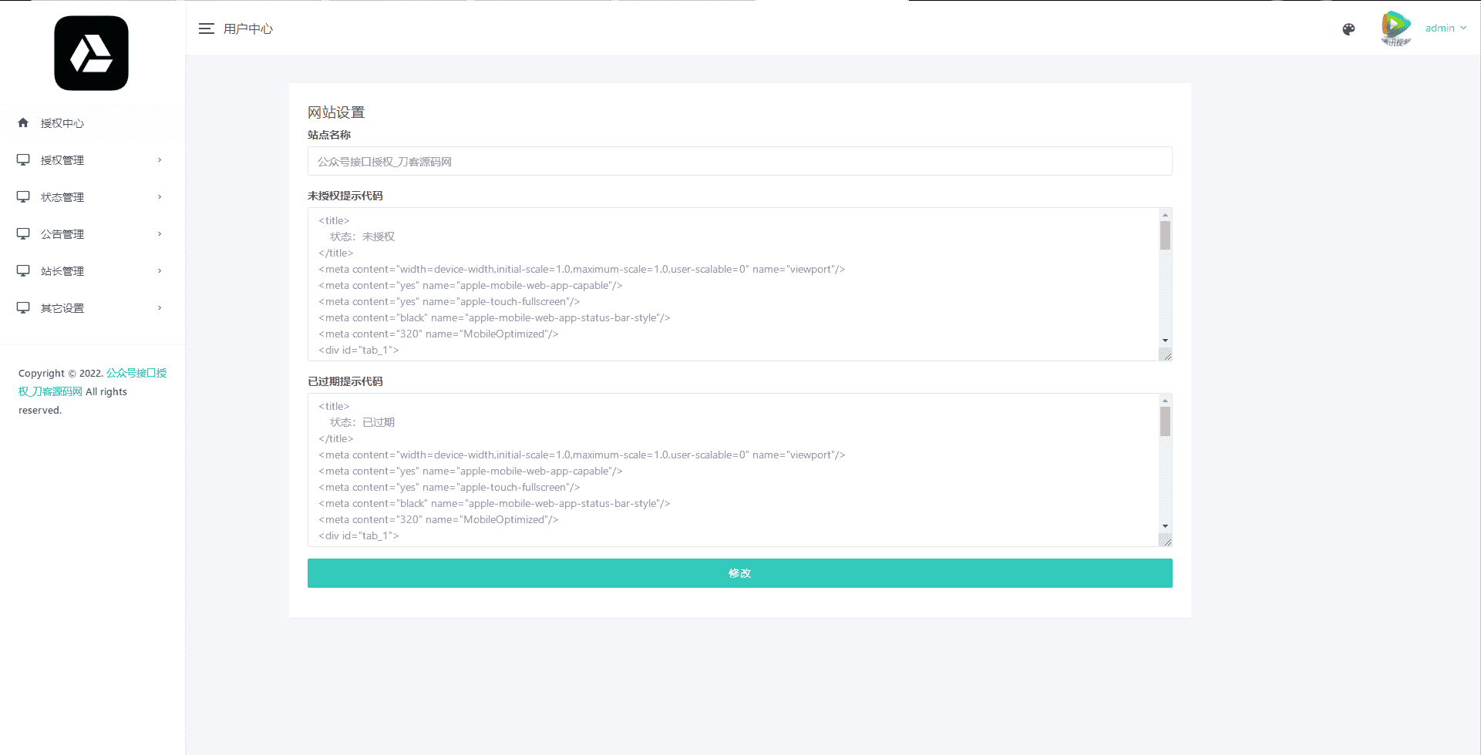
Task: Click the home icon beside 授权中心
Action: tap(23, 122)
